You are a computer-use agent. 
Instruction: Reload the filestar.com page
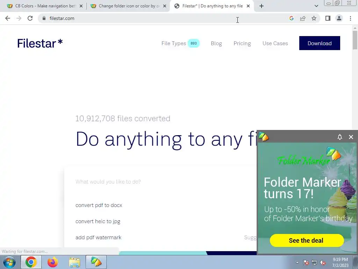pyautogui.click(x=30, y=18)
